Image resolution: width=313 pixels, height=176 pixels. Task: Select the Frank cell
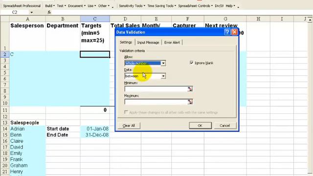click(x=27, y=159)
